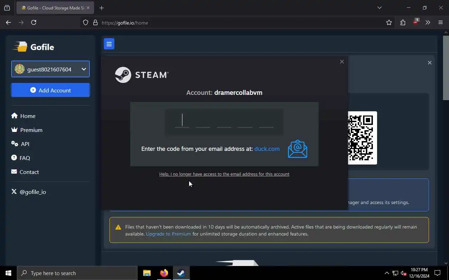Open the browser extensions puzzle icon
The image size is (449, 280).
point(403,23)
